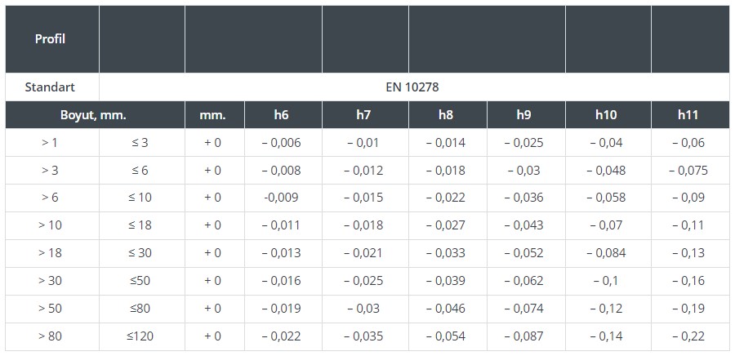This screenshot has height=356, width=735.
Task: Click the Boyut, mm. column header
Action: click(94, 115)
